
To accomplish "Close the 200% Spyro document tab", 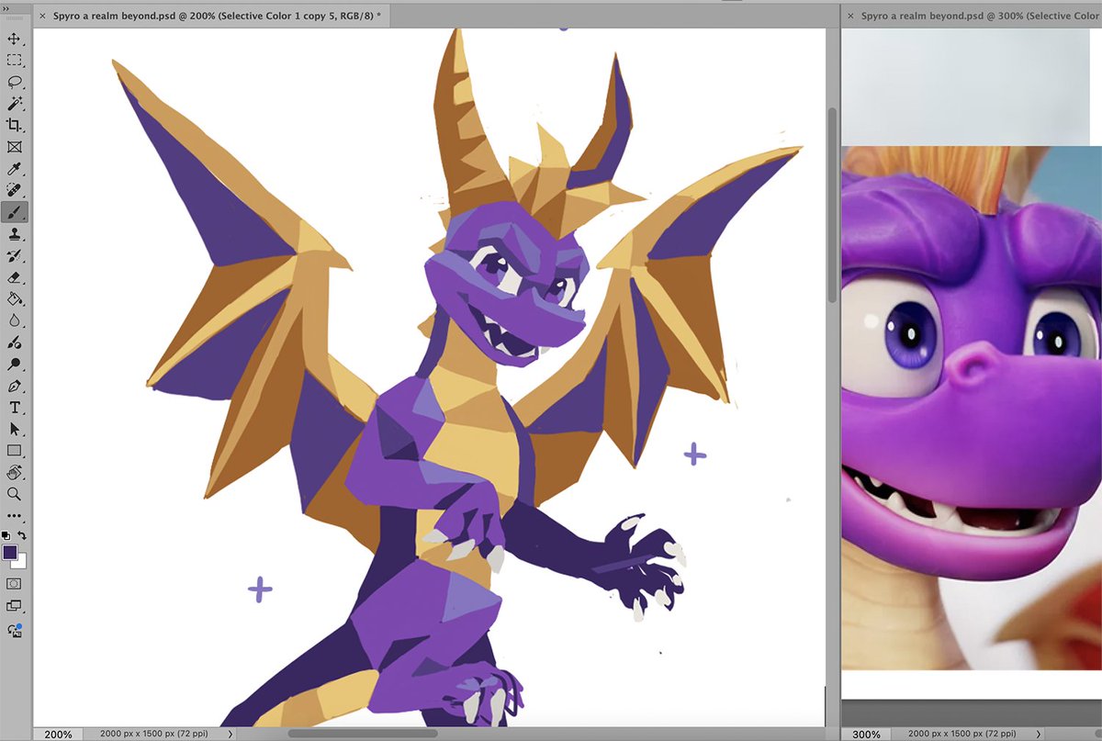I will click(42, 16).
